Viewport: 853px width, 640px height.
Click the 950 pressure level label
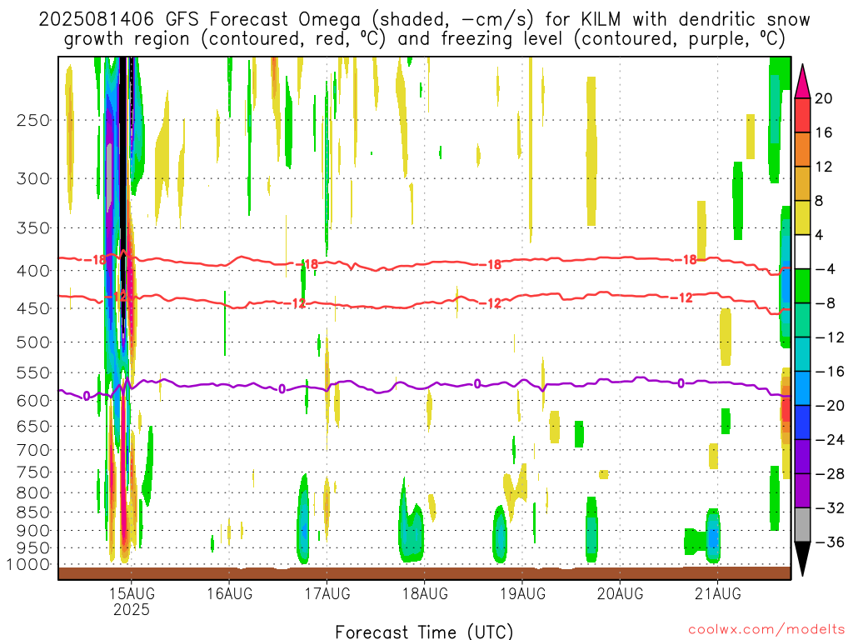(x=33, y=548)
